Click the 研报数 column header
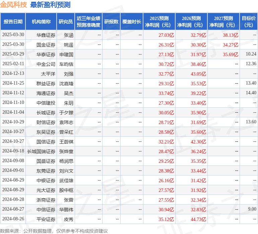Screen dimensions: 258x234 (x=111, y=21)
